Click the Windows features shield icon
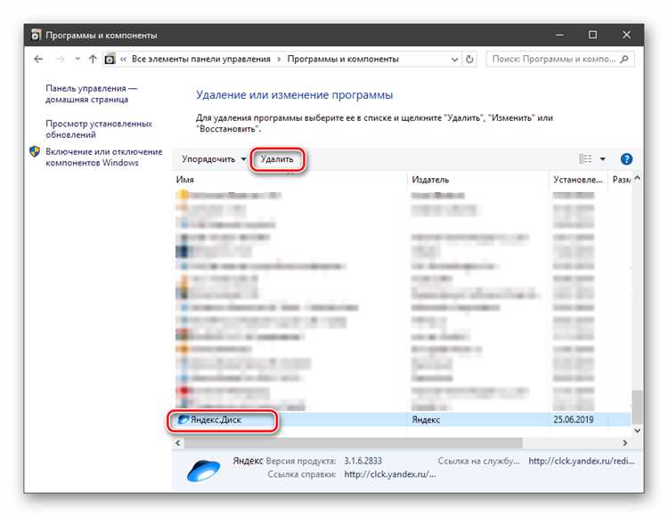 pyautogui.click(x=35, y=151)
